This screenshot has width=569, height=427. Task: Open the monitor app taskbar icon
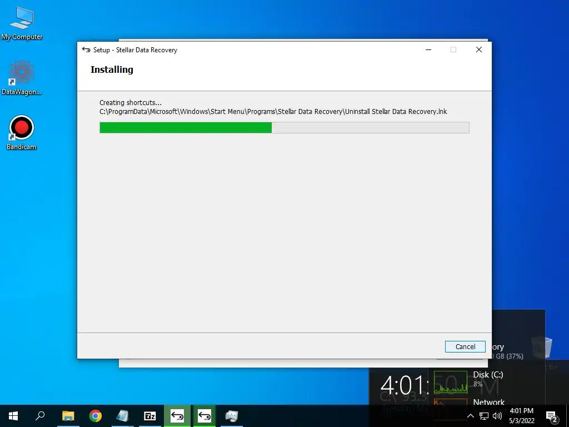click(x=232, y=416)
